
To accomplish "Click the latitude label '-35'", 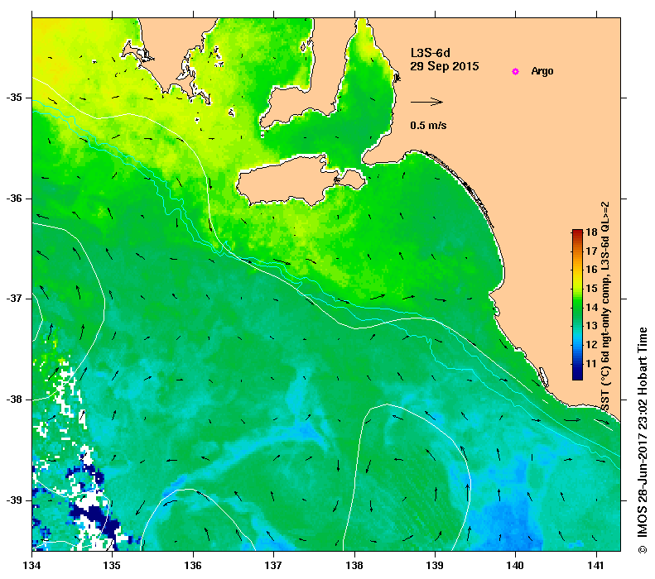I will [x=14, y=98].
